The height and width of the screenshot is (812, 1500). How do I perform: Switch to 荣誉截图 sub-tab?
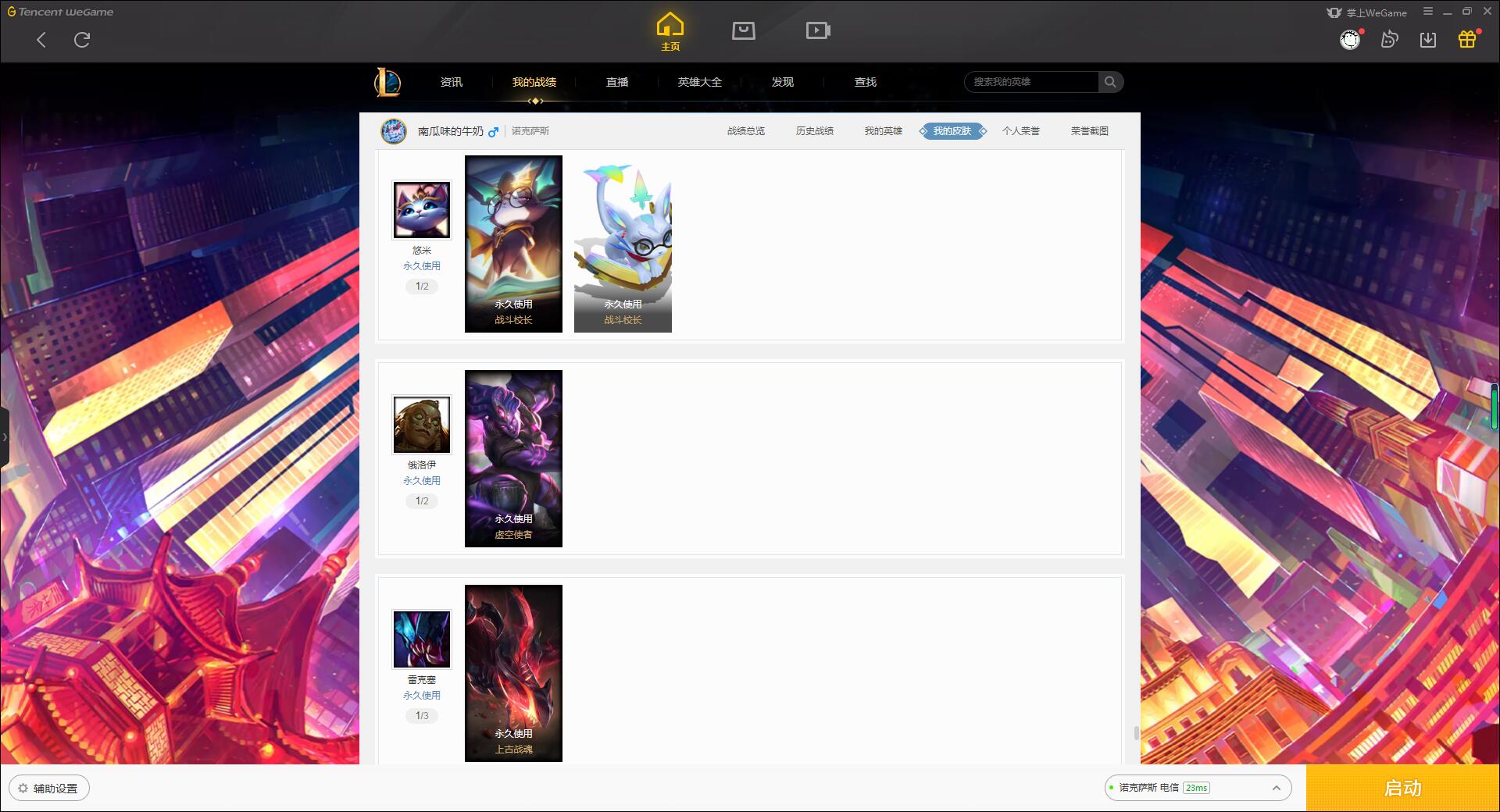tap(1090, 131)
